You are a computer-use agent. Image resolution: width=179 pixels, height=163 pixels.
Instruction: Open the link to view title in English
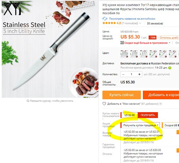[132, 19]
